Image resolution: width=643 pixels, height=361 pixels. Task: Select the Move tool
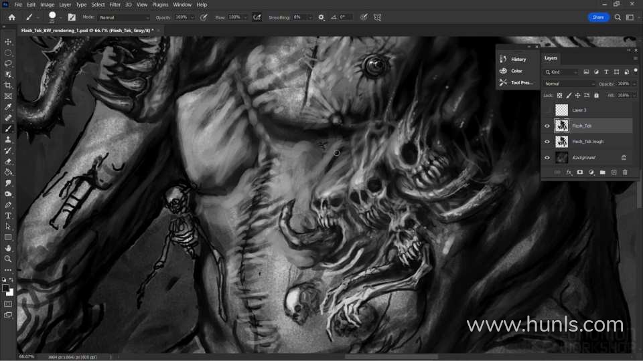[8, 41]
